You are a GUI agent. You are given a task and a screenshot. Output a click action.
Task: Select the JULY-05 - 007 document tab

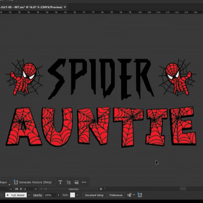31,7
